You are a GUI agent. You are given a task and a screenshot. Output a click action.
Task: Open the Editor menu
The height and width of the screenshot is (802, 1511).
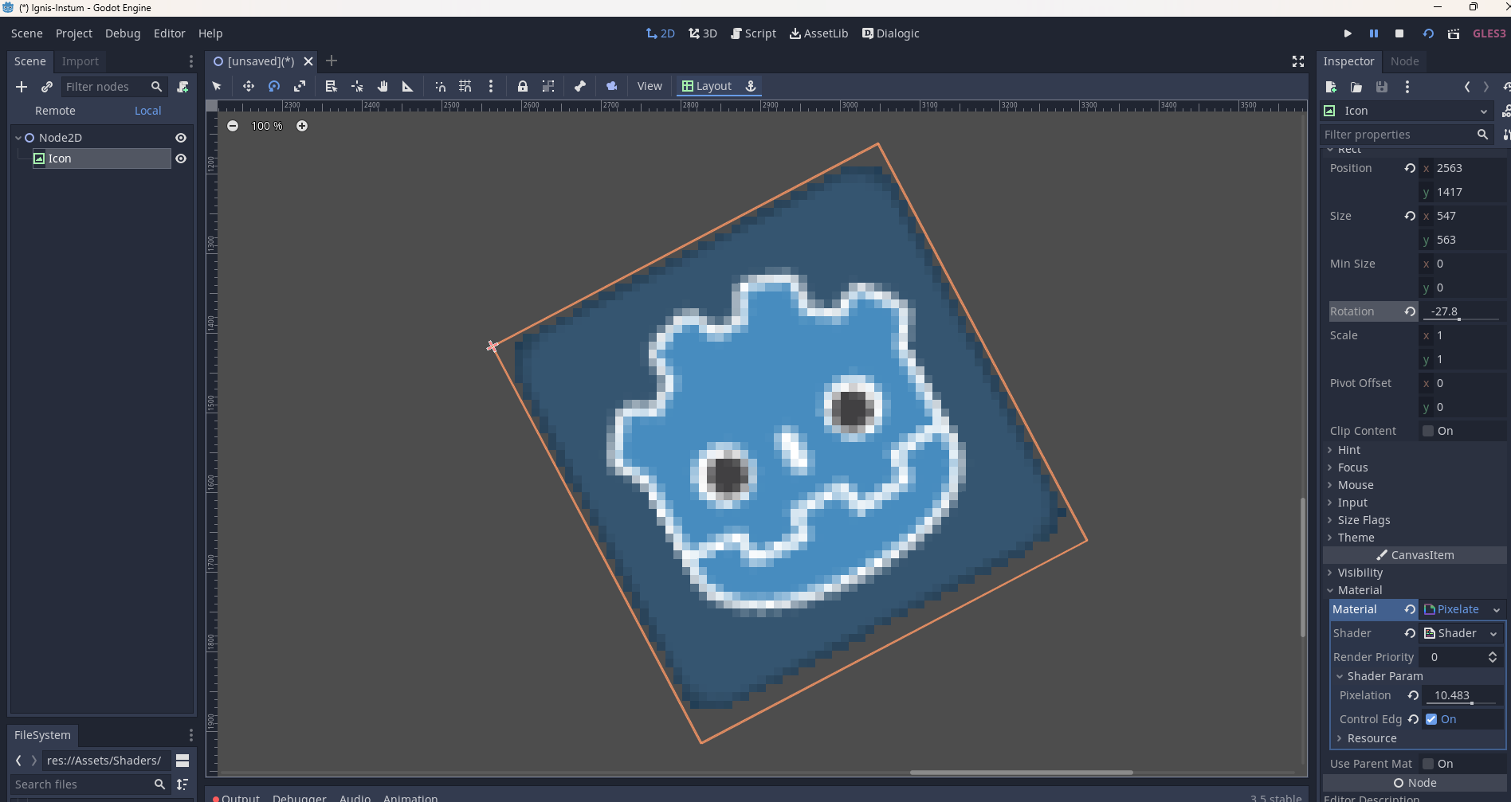169,33
